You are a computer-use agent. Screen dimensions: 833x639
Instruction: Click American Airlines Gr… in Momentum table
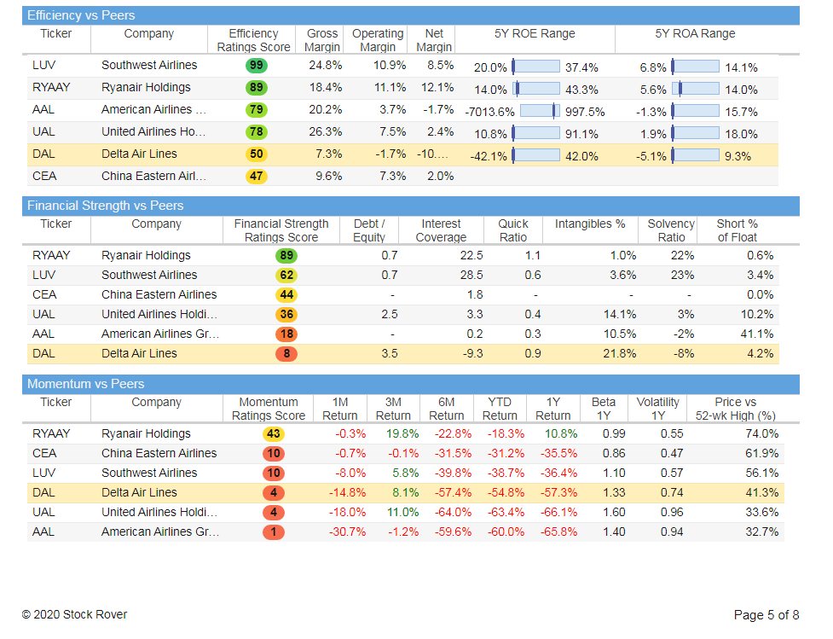coord(160,532)
